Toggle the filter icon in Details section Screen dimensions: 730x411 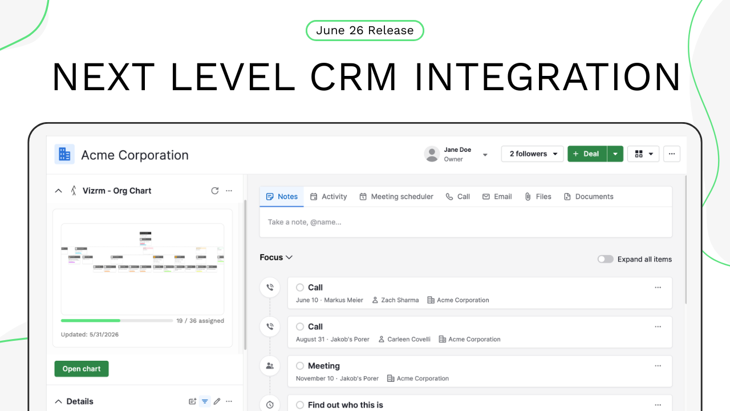pyautogui.click(x=205, y=401)
